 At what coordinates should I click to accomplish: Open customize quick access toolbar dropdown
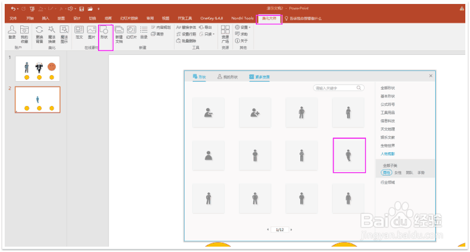click(98, 9)
